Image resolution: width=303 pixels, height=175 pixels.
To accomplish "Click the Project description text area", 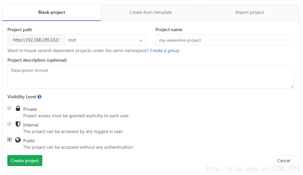I will 151,77.
